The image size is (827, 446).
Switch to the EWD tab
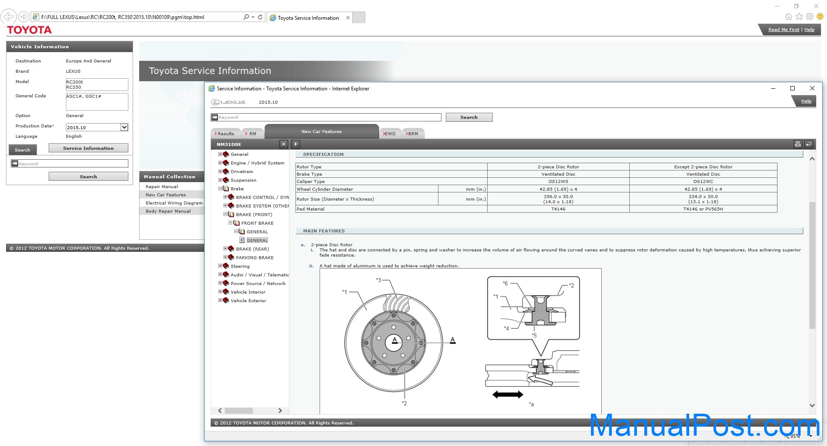coord(390,133)
